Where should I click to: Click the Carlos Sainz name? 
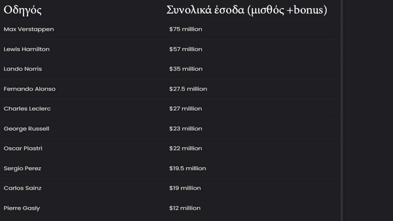point(23,188)
